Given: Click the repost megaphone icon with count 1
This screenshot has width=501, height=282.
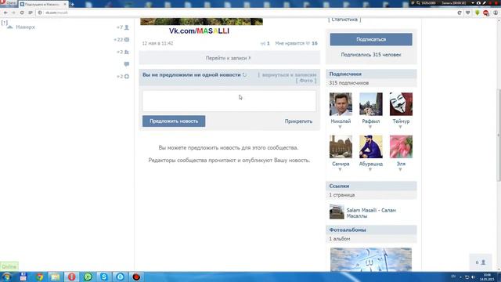Looking at the screenshot, I should tap(263, 44).
